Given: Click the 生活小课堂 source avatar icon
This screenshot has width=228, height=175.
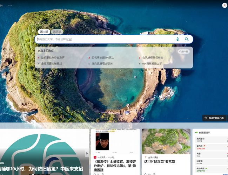Looking at the screenshot, I should 146,157.
